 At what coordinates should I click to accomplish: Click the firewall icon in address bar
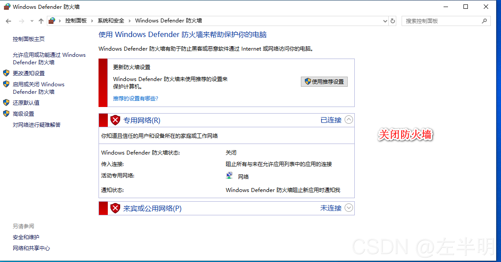[x=52, y=21]
